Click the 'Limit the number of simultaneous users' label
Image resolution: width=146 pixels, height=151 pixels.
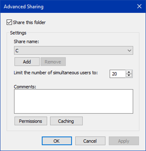click(56, 73)
